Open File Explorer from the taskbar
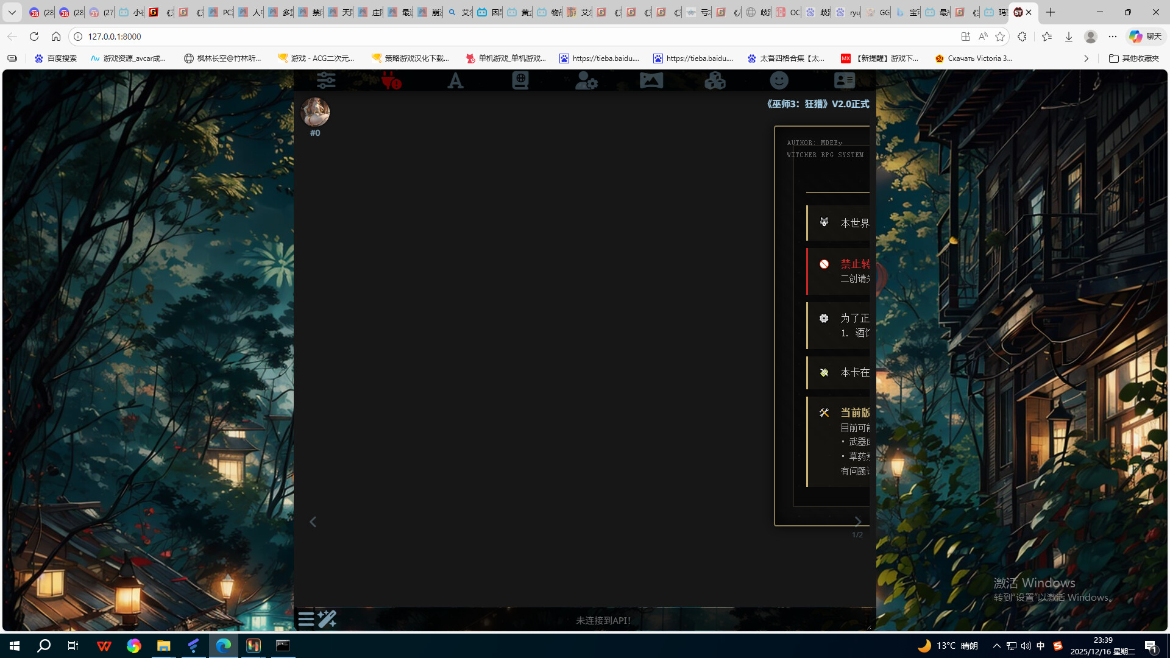This screenshot has height=658, width=1170. click(x=163, y=646)
